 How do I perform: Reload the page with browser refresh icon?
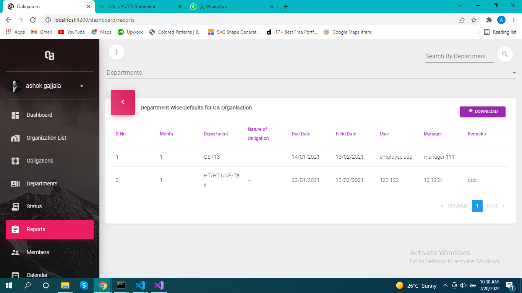[33, 20]
